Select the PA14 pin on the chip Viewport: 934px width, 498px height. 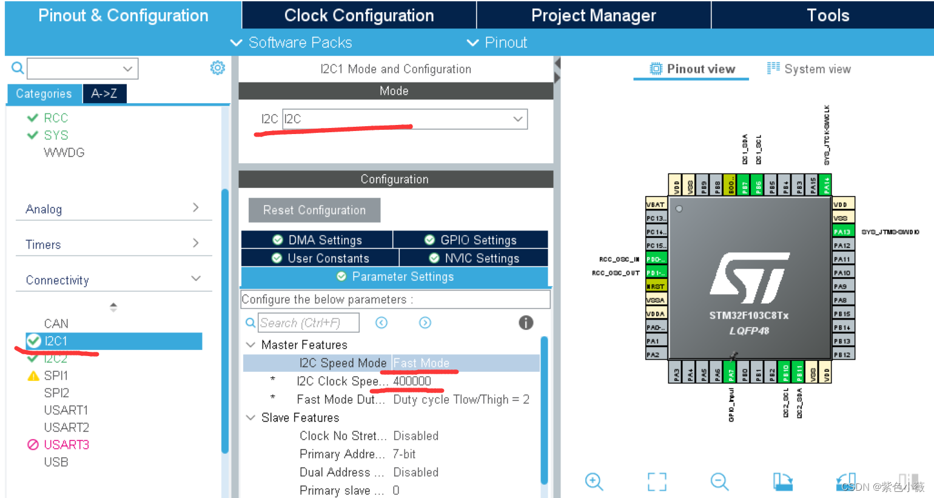(825, 185)
